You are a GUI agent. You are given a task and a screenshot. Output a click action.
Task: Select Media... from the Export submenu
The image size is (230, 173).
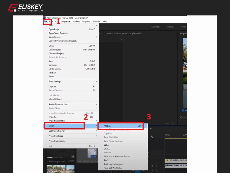(x=108, y=126)
